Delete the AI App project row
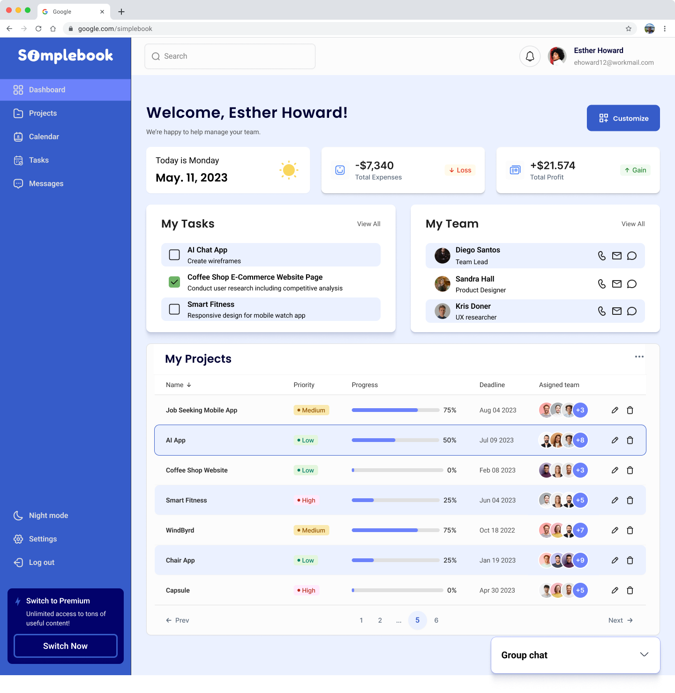The height and width of the screenshot is (693, 675). click(630, 440)
